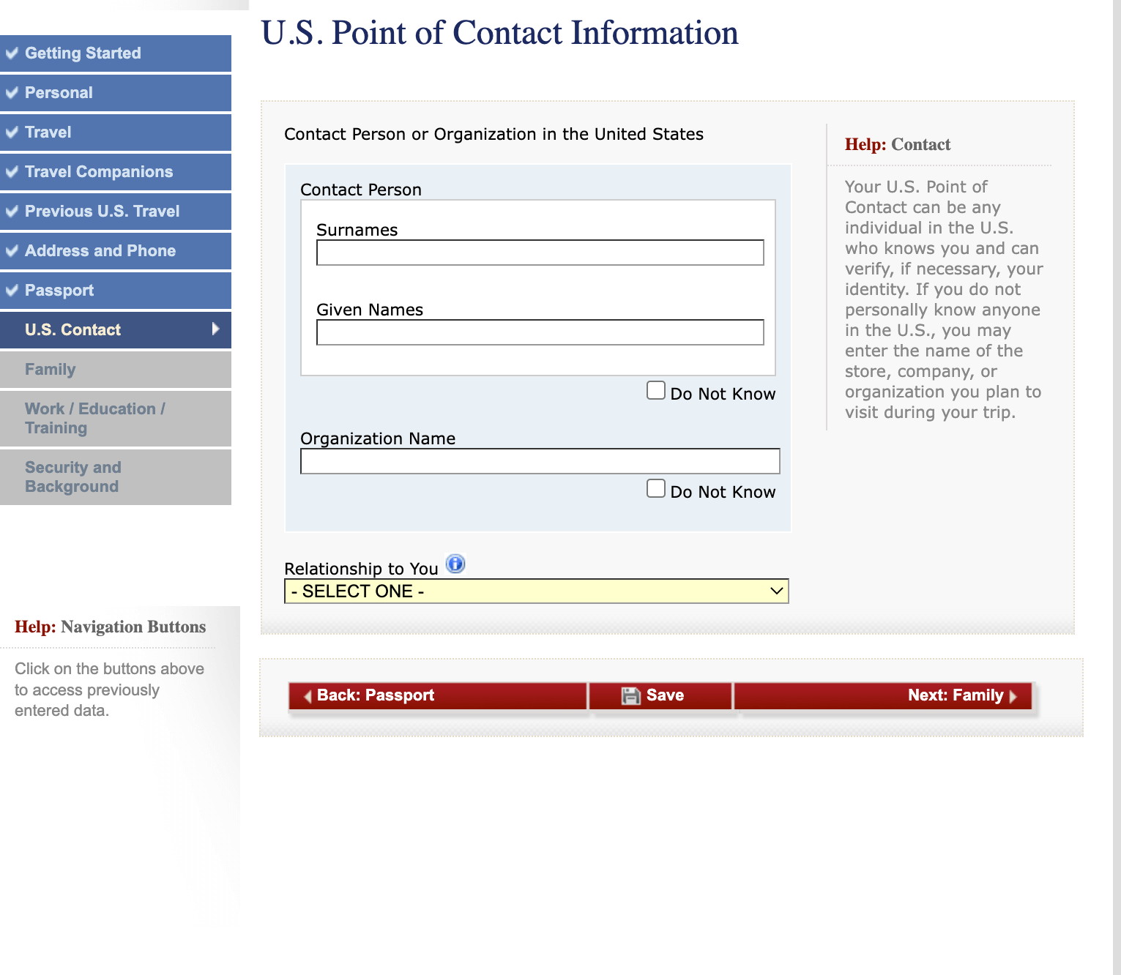Click the checkmark icon beside Passport

(12, 291)
